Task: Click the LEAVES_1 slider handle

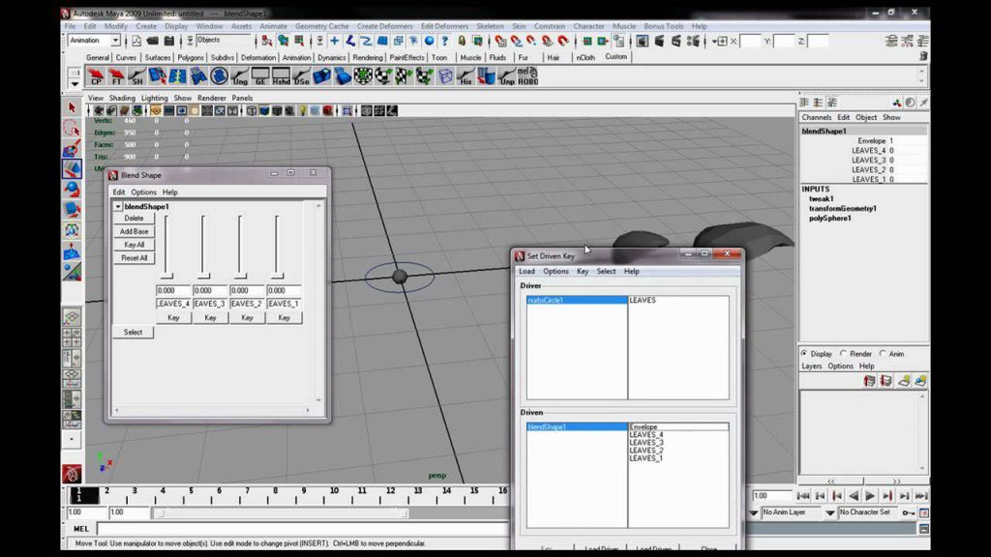Action: click(x=278, y=276)
